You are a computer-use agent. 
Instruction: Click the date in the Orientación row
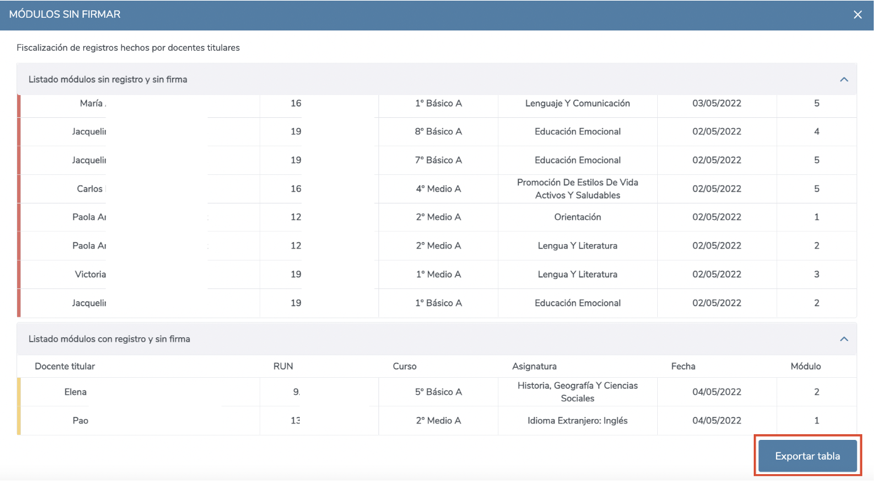(717, 217)
